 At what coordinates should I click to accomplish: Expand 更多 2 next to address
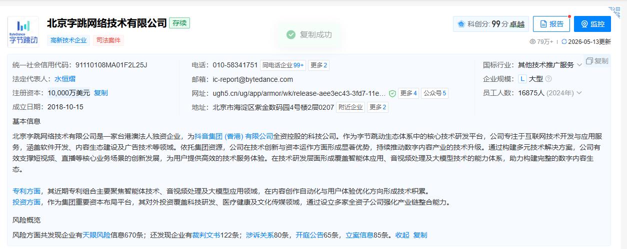click(x=377, y=107)
